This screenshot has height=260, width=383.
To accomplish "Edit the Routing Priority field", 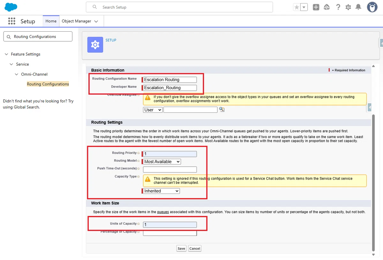I will point(170,154).
